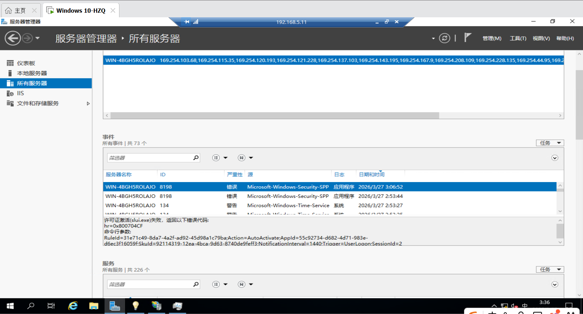
Task: Sort events by 源 column
Action: pyautogui.click(x=250, y=175)
